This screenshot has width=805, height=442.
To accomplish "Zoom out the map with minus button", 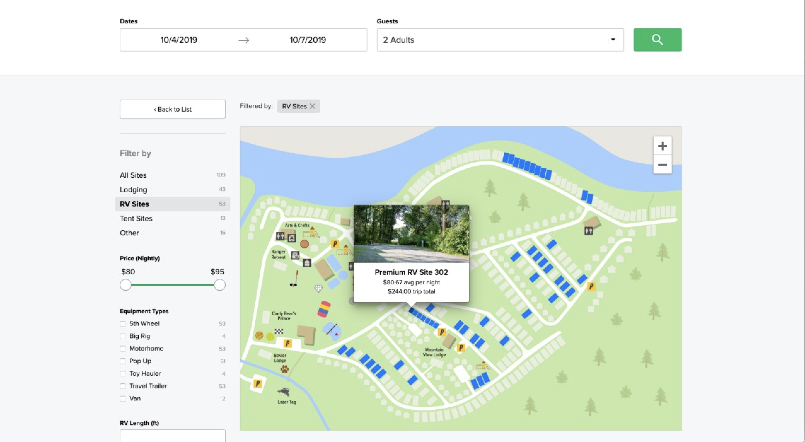I will click(x=662, y=165).
